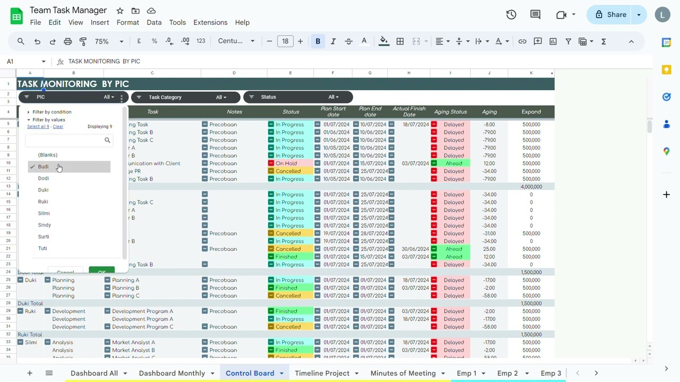
Task: Insert functions with sigma icon
Action: [x=603, y=41]
